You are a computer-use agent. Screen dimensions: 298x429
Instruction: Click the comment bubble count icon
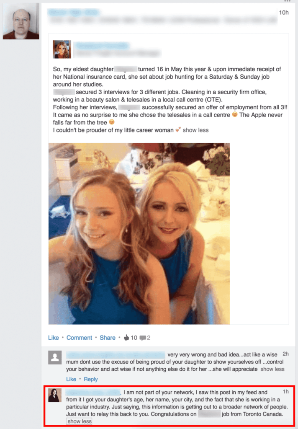143,338
